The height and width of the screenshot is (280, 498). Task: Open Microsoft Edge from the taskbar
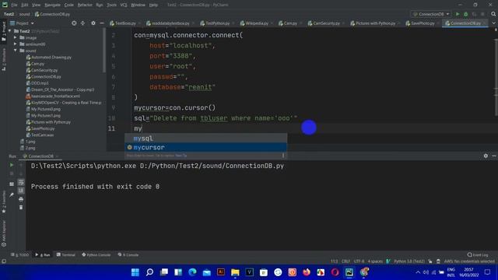tap(192, 272)
